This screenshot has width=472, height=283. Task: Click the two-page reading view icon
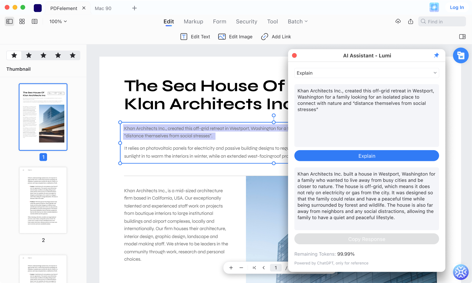point(35,21)
